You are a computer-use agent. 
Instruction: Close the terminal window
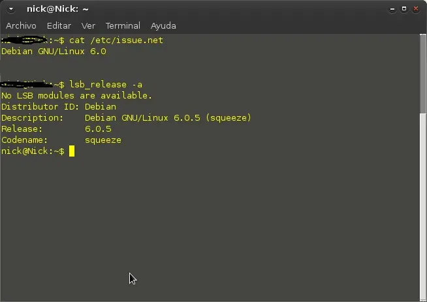[416, 9]
